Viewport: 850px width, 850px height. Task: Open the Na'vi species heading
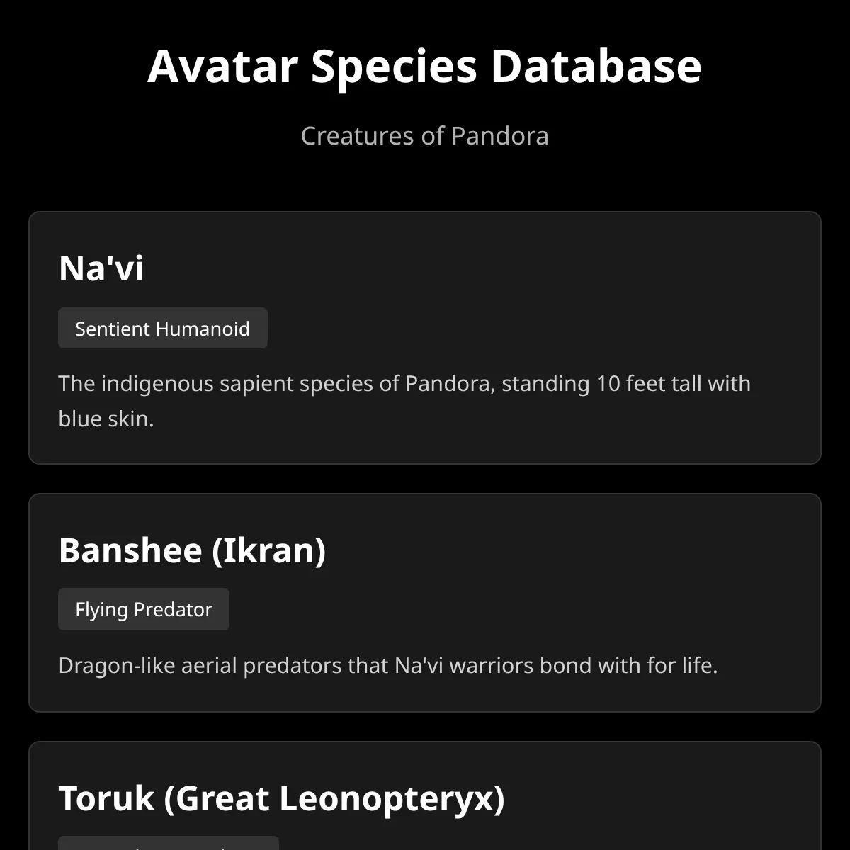(x=101, y=268)
